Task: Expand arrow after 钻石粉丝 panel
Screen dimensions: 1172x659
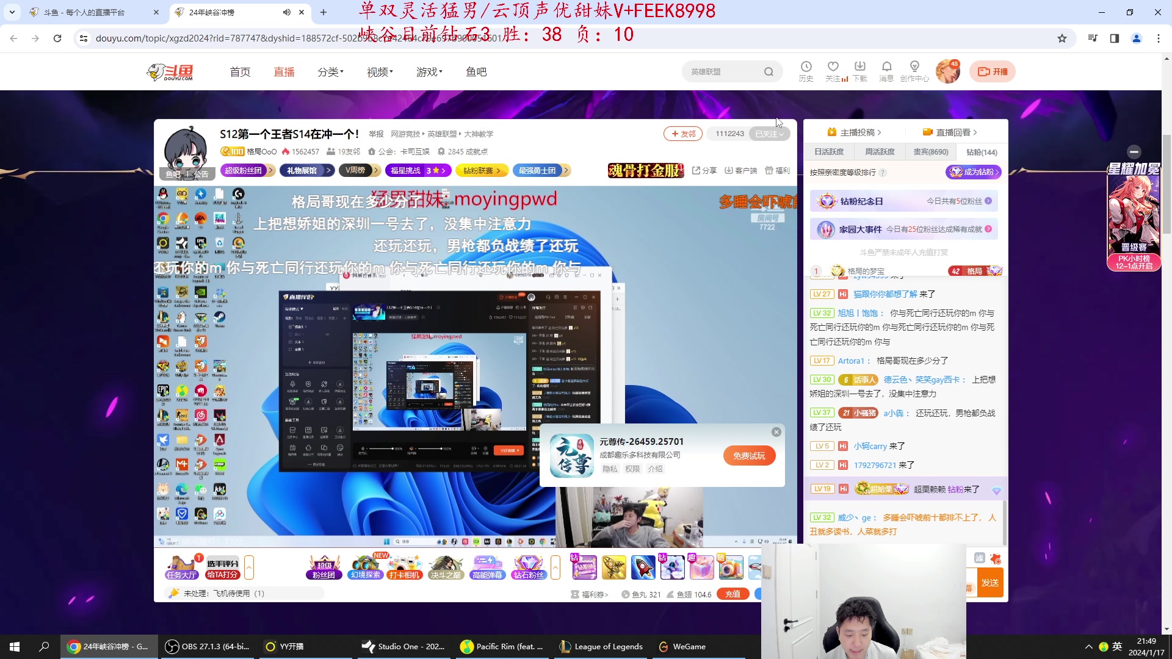Action: [555, 567]
